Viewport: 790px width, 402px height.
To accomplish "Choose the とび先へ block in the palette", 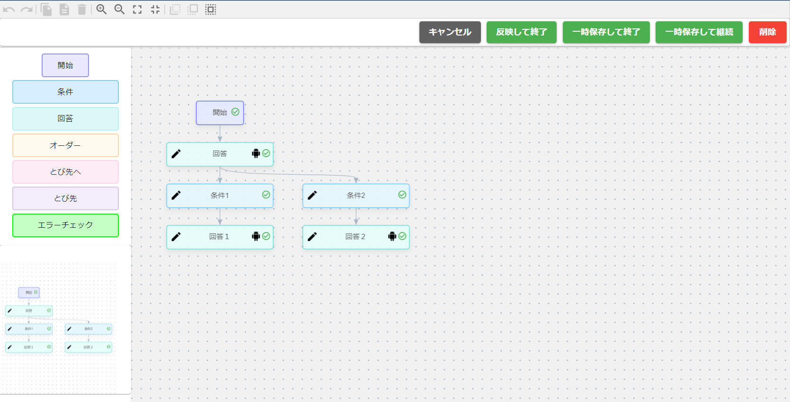I will tap(65, 172).
